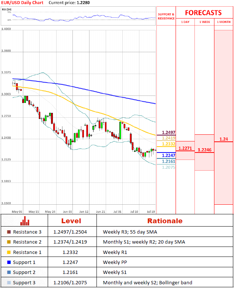
Task: Click the 'Weekly R3; 55 day SMA' rationale
Action: point(130,232)
